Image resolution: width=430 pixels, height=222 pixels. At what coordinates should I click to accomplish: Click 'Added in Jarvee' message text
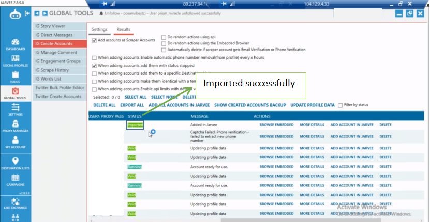pos(204,125)
